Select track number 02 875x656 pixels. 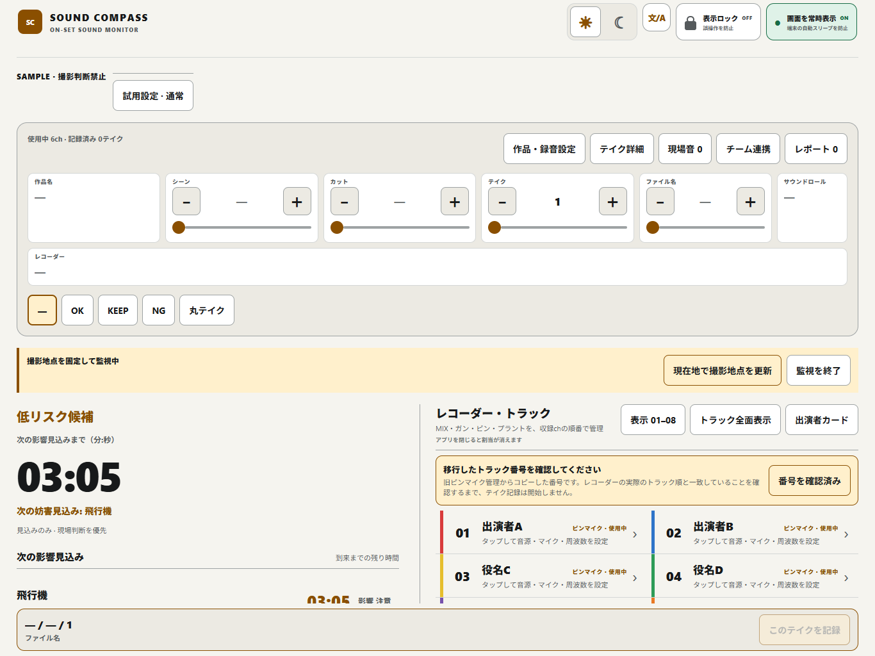click(674, 533)
